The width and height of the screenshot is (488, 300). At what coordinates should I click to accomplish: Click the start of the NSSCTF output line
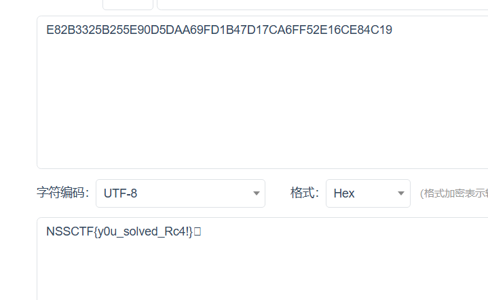[x=48, y=232]
